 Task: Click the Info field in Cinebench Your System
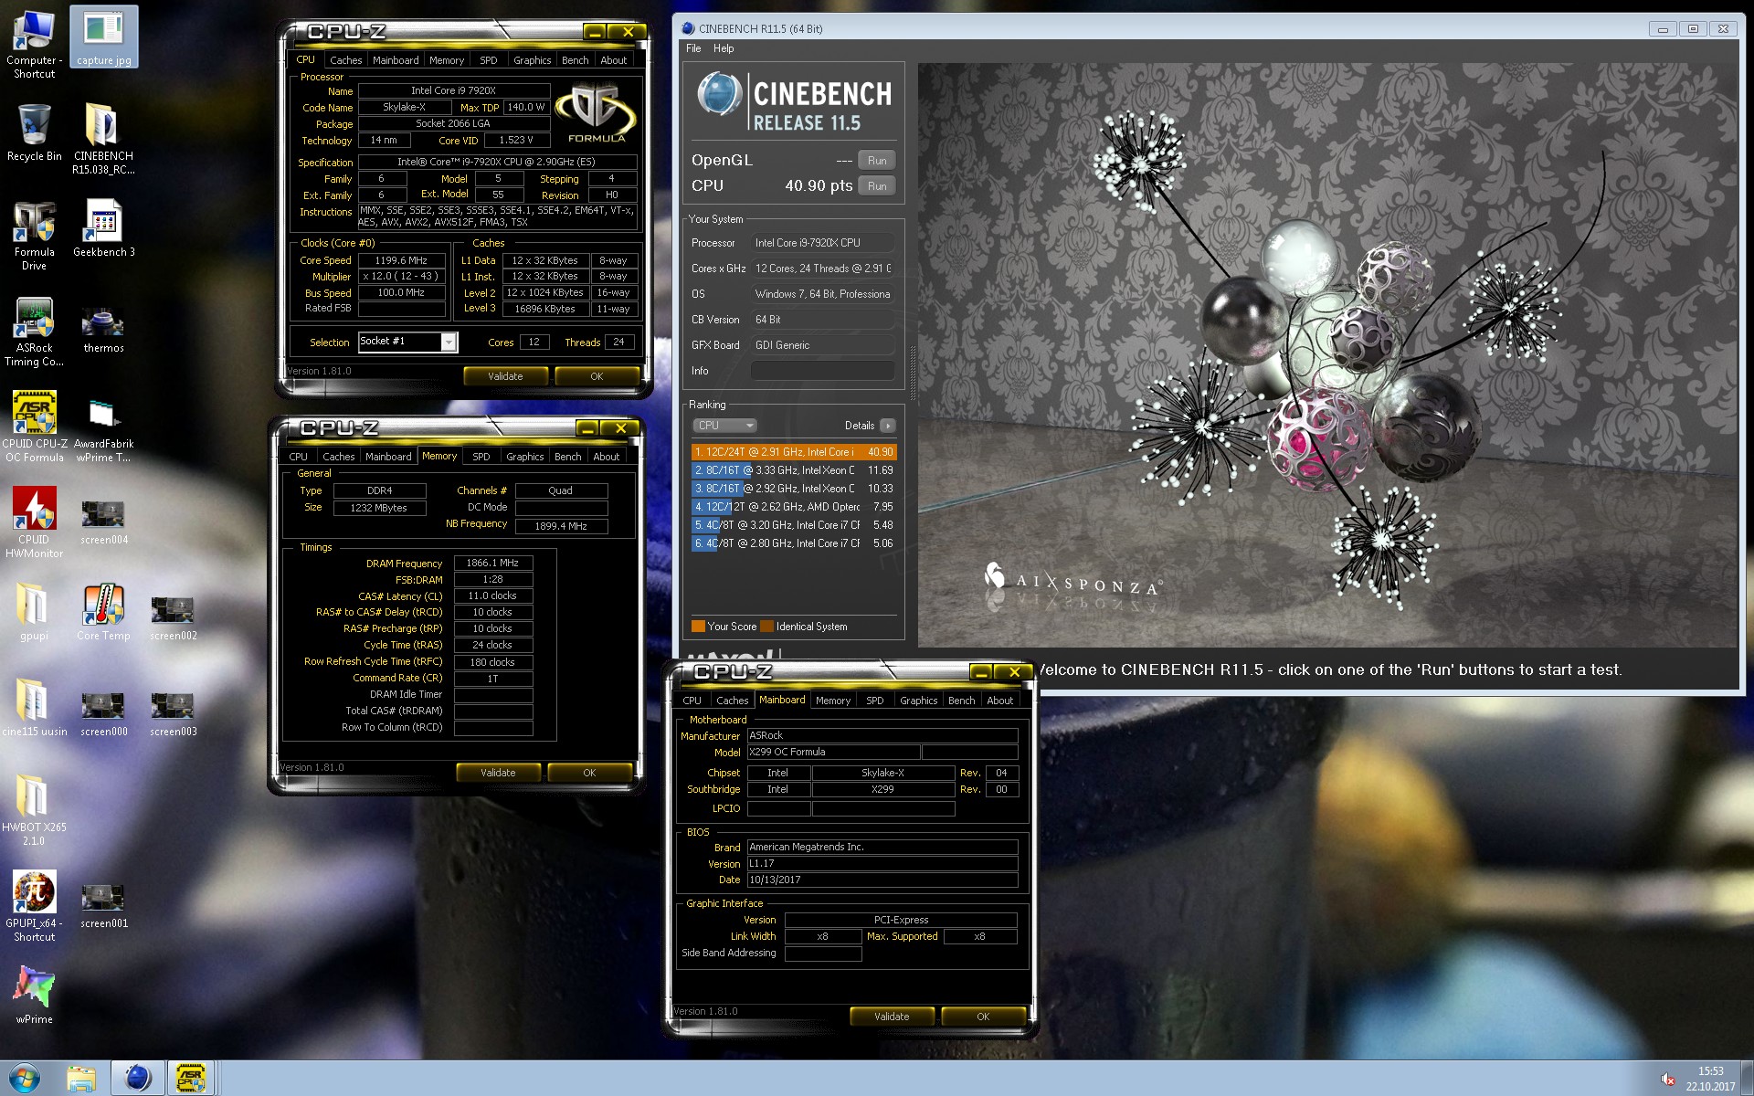point(822,371)
